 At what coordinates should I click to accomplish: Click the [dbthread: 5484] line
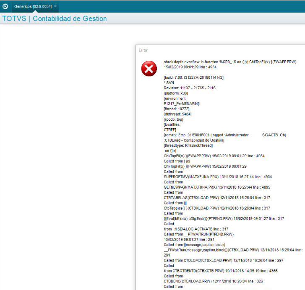(x=177, y=114)
